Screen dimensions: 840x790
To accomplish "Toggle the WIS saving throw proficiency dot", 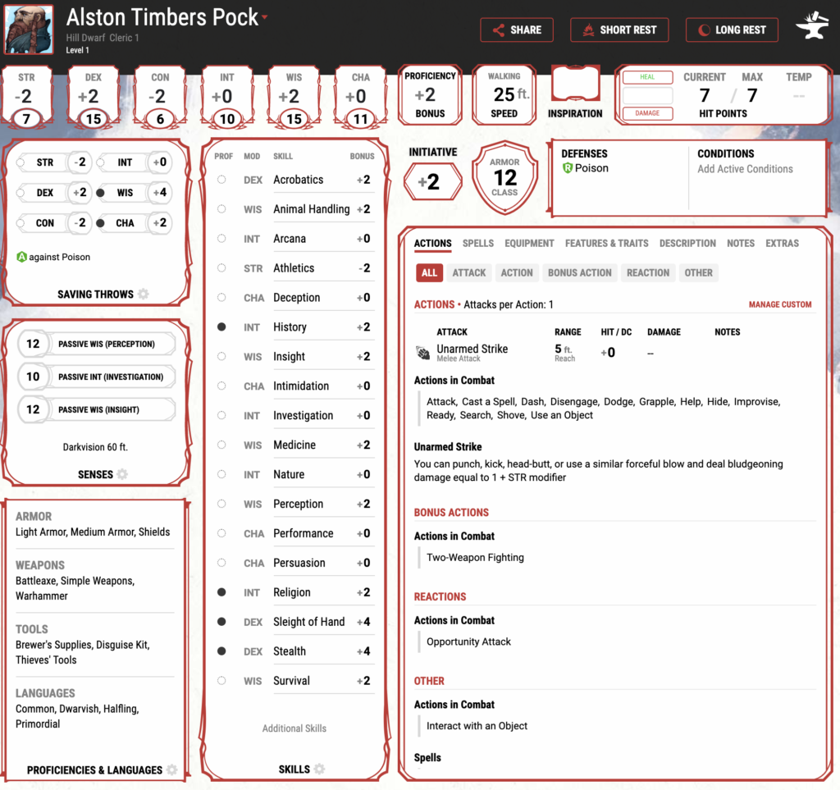I will 101,193.
